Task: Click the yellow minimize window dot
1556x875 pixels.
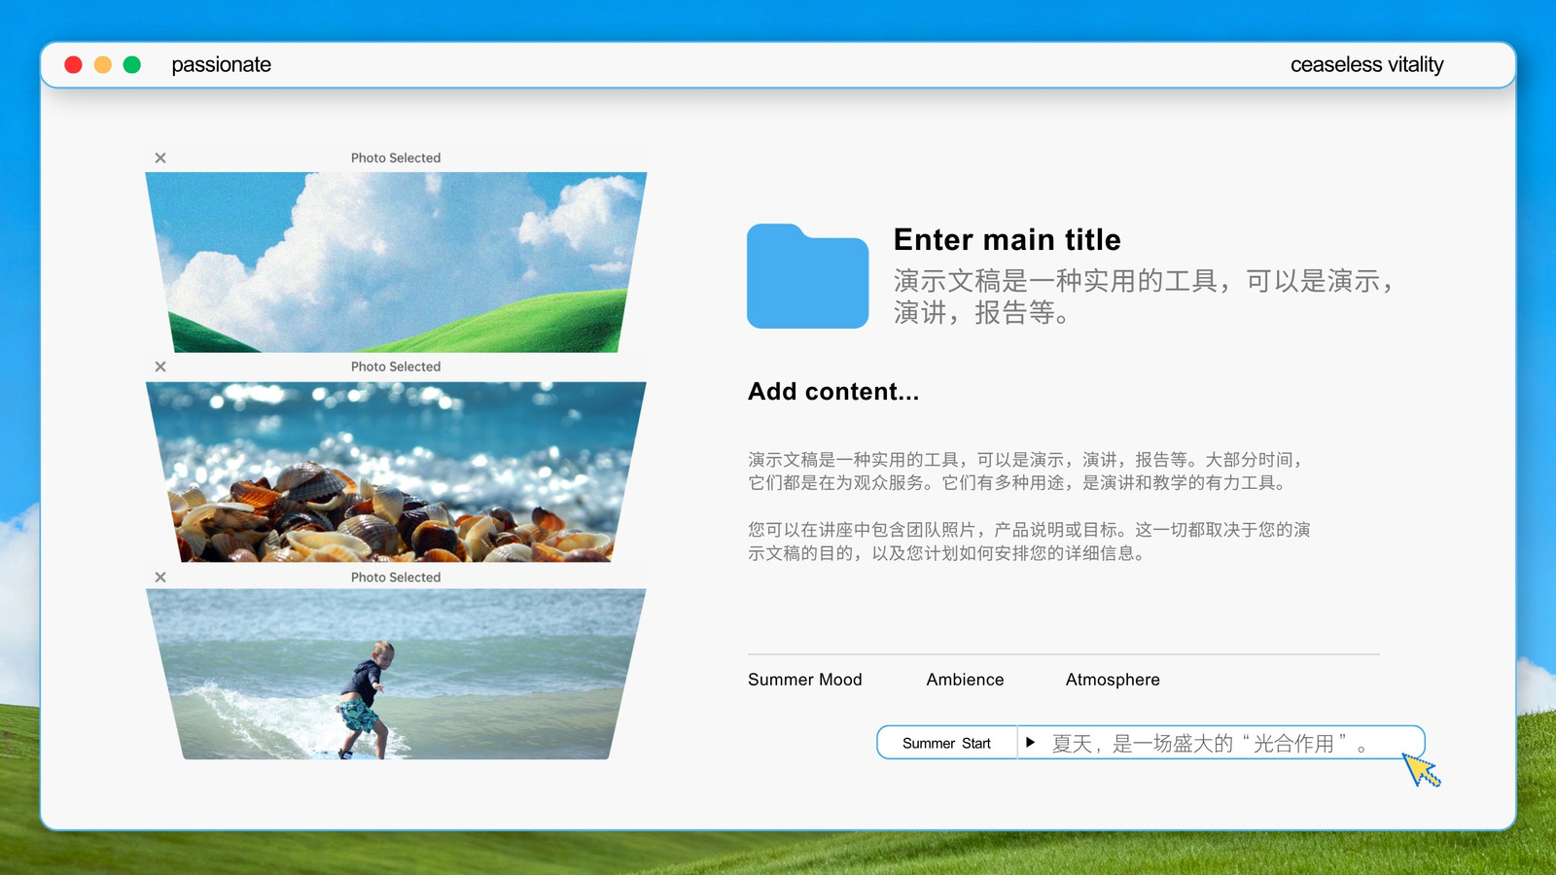Action: [102, 64]
